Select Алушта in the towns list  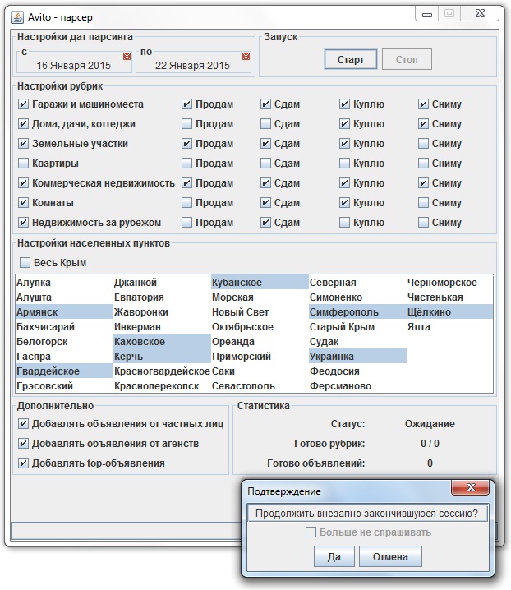64,297
